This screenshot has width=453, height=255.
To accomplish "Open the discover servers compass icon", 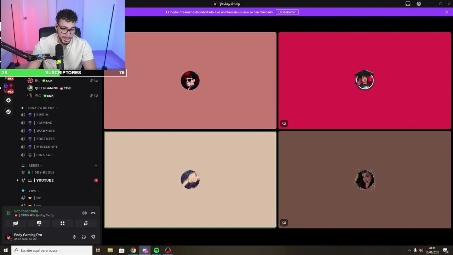I will [8, 112].
